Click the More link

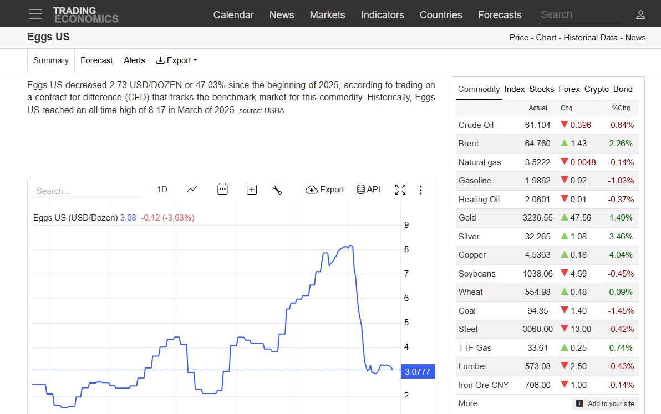pos(468,403)
